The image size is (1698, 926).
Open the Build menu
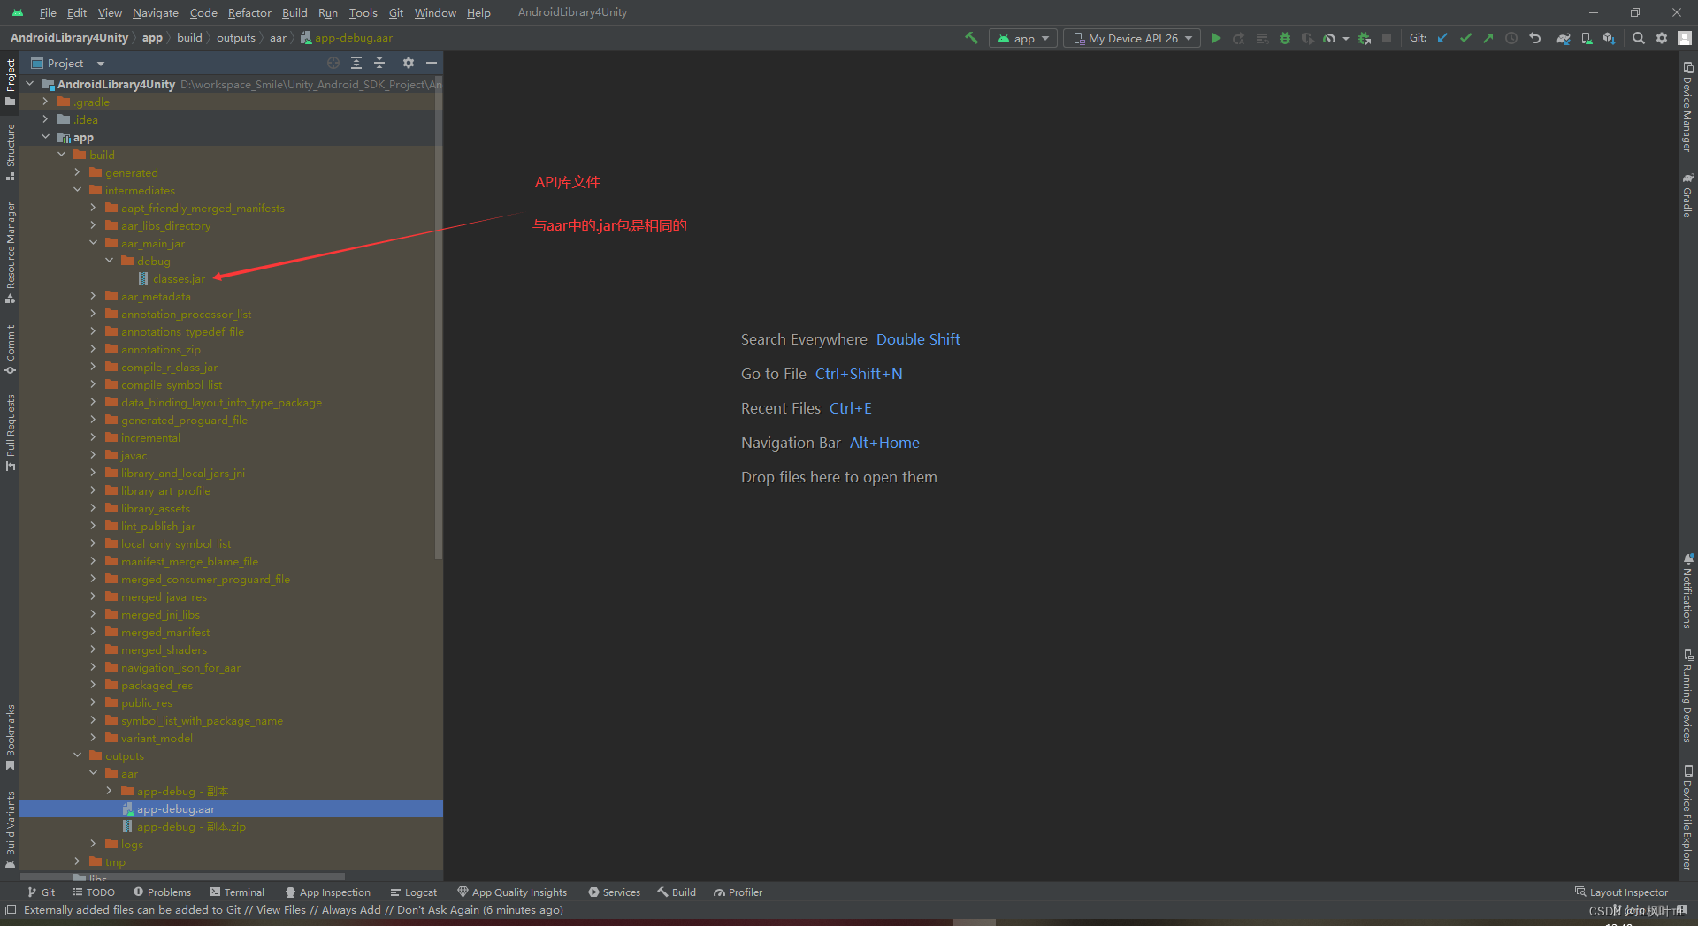294,12
